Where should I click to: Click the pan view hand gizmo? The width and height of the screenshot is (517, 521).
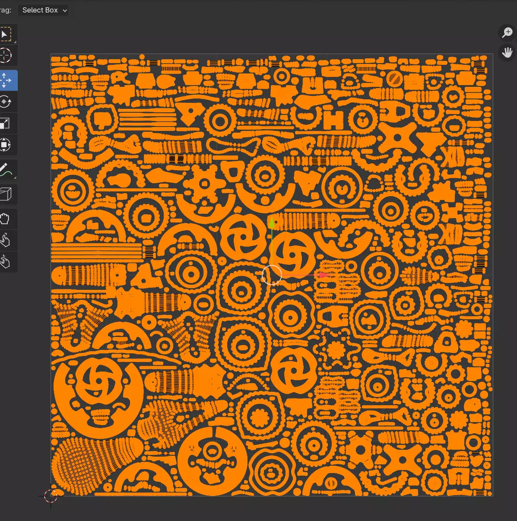tap(507, 53)
